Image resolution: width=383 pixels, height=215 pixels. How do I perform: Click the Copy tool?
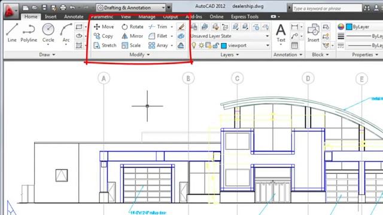[x=104, y=36]
